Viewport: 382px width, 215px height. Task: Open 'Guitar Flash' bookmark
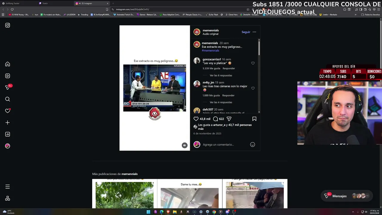pos(212,15)
